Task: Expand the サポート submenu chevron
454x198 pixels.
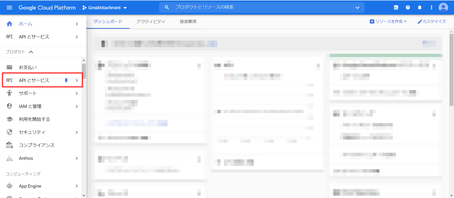Action: tap(77, 93)
